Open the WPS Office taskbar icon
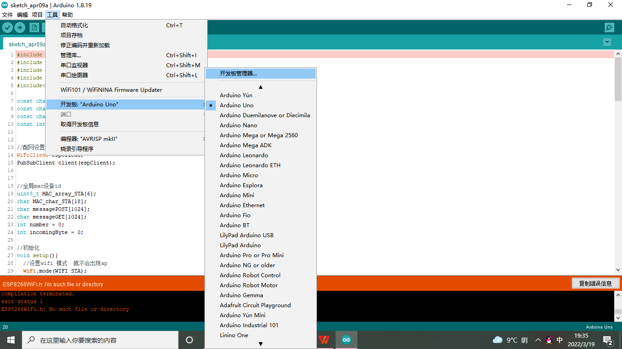Image resolution: width=622 pixels, height=349 pixels. 324,340
